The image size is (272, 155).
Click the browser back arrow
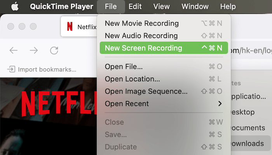pyautogui.click(x=14, y=50)
